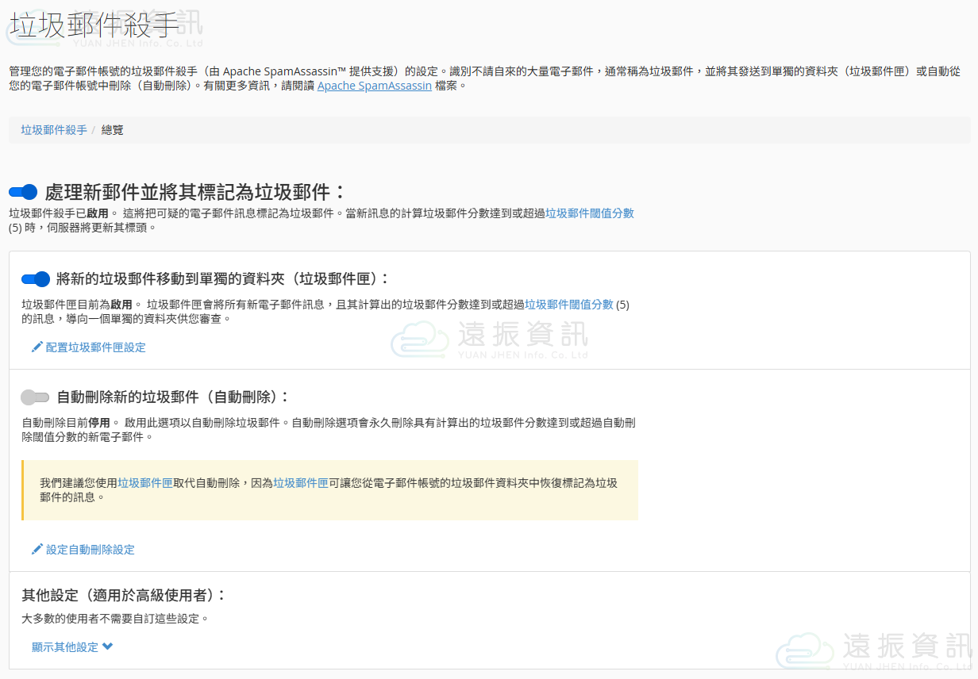This screenshot has height=679, width=978.
Task: Open the 垃圾郵件殺手 breadcrumb link
Action: (x=54, y=130)
